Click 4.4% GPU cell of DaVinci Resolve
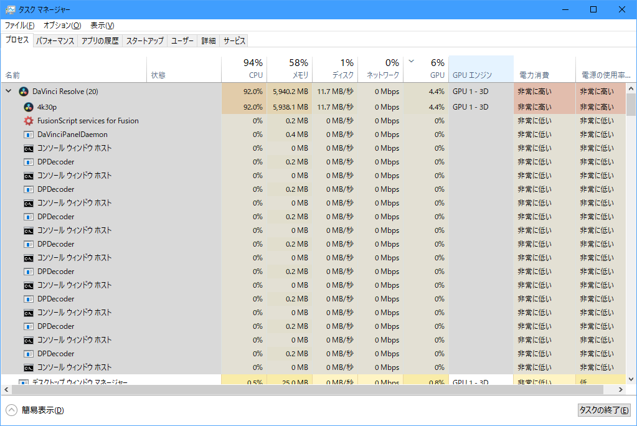This screenshot has width=637, height=426. pyautogui.click(x=426, y=92)
